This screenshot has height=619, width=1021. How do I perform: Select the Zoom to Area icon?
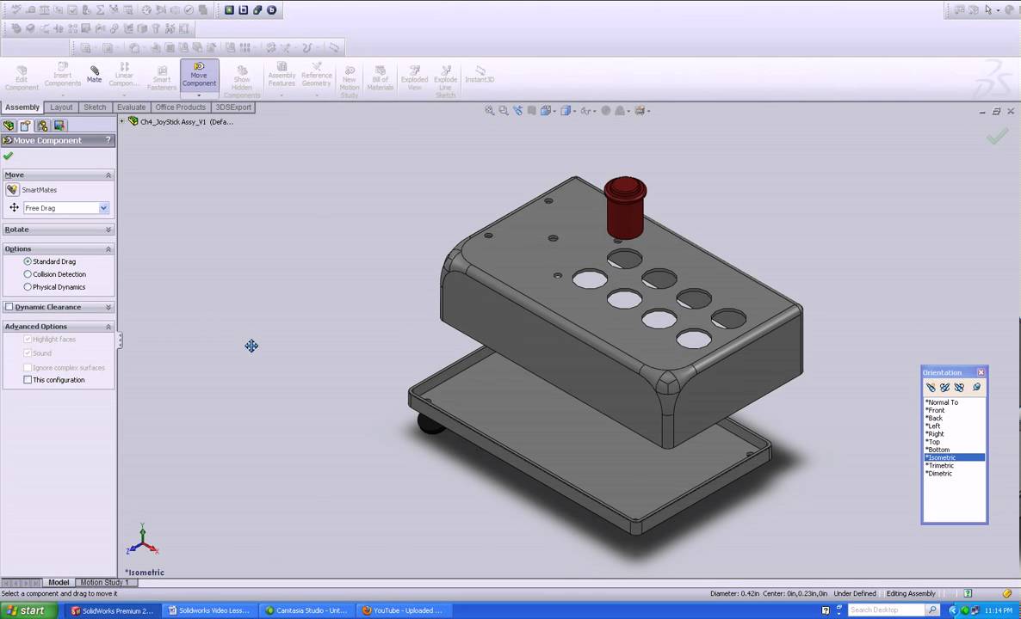pyautogui.click(x=503, y=110)
